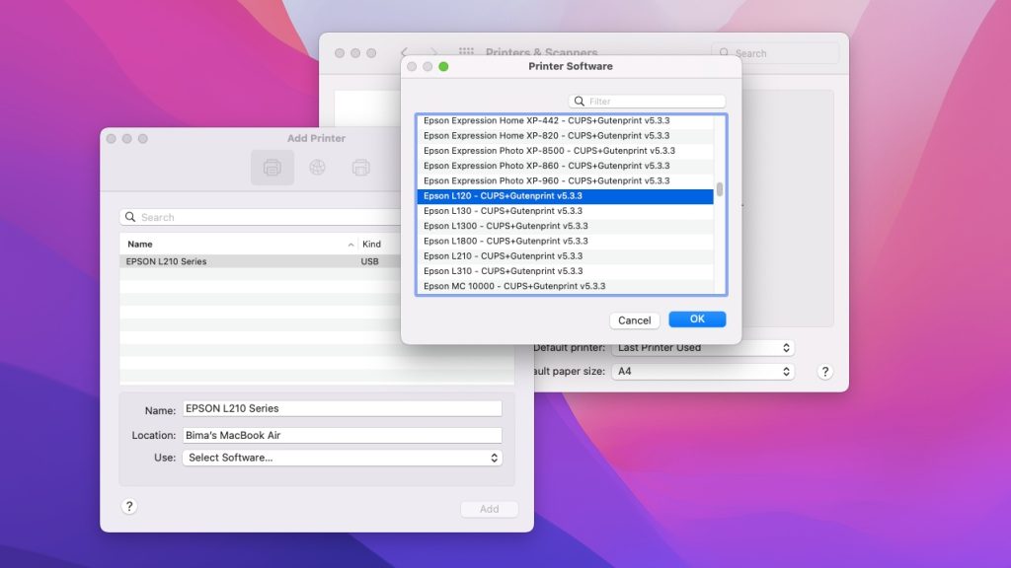Click the Kind column header
This screenshot has height=568, width=1011.
pos(371,245)
